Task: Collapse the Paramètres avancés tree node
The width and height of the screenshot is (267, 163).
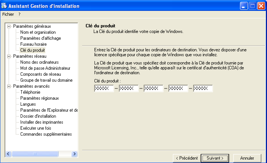Action: coord(9,86)
